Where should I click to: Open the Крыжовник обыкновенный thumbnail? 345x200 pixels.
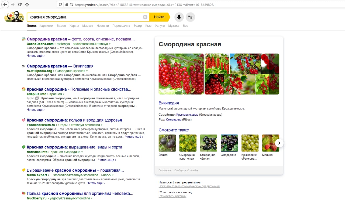coord(250,143)
